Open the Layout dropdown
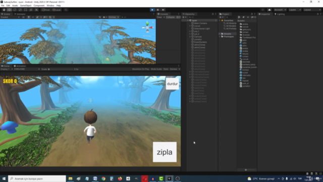The image size is (323, 182). [x=312, y=10]
